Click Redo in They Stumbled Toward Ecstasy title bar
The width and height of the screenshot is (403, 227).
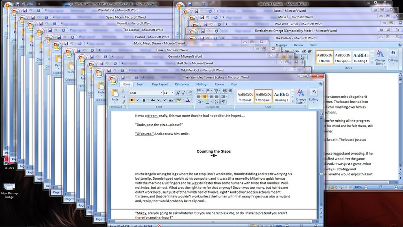(136, 78)
